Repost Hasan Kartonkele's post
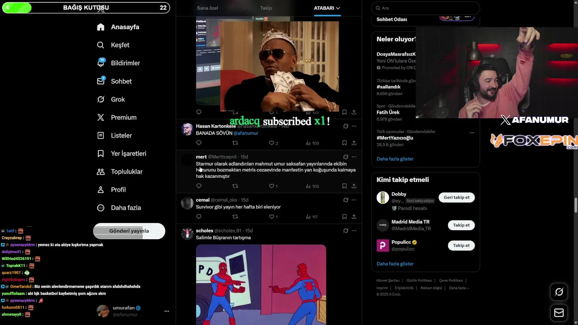Image resolution: width=578 pixels, height=325 pixels. (x=235, y=143)
